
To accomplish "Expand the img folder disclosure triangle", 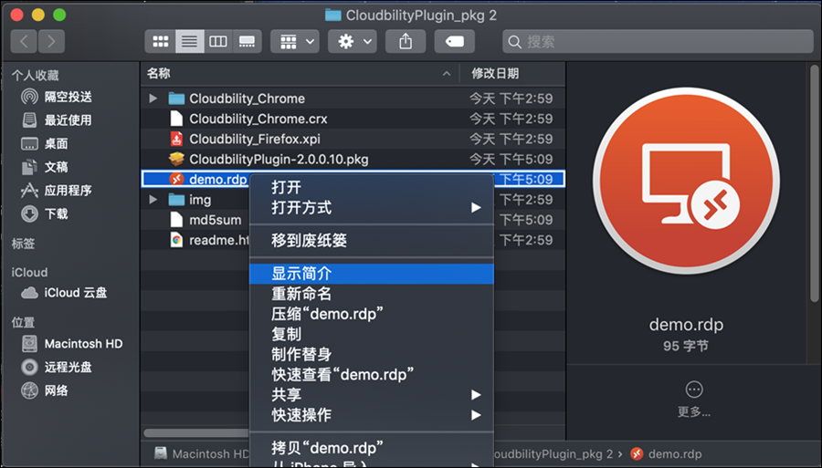I will point(153,200).
